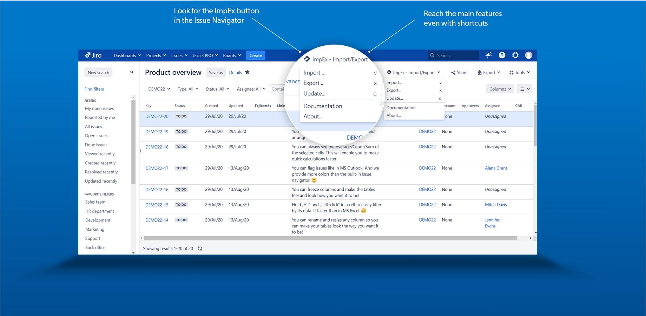Open the feedback megaphone icon

coord(489,55)
